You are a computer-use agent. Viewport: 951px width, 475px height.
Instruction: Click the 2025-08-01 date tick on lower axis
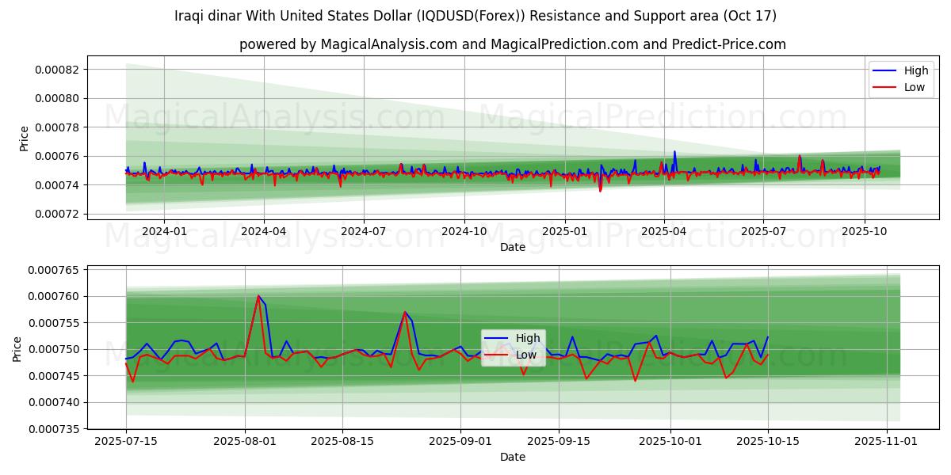pos(244,441)
